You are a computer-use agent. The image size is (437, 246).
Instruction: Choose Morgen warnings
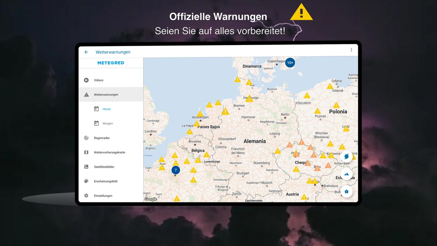108,124
